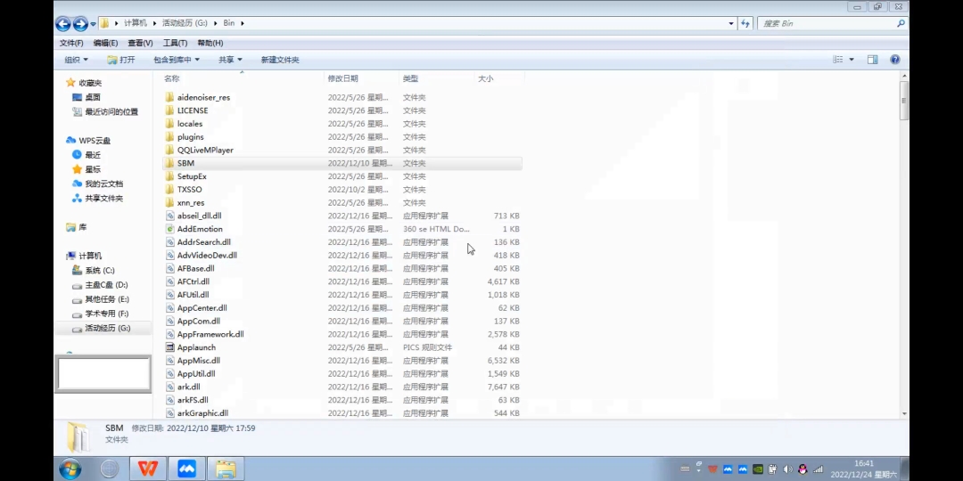Select 桌面 in the navigation pane
The height and width of the screenshot is (481, 963).
[x=93, y=97]
